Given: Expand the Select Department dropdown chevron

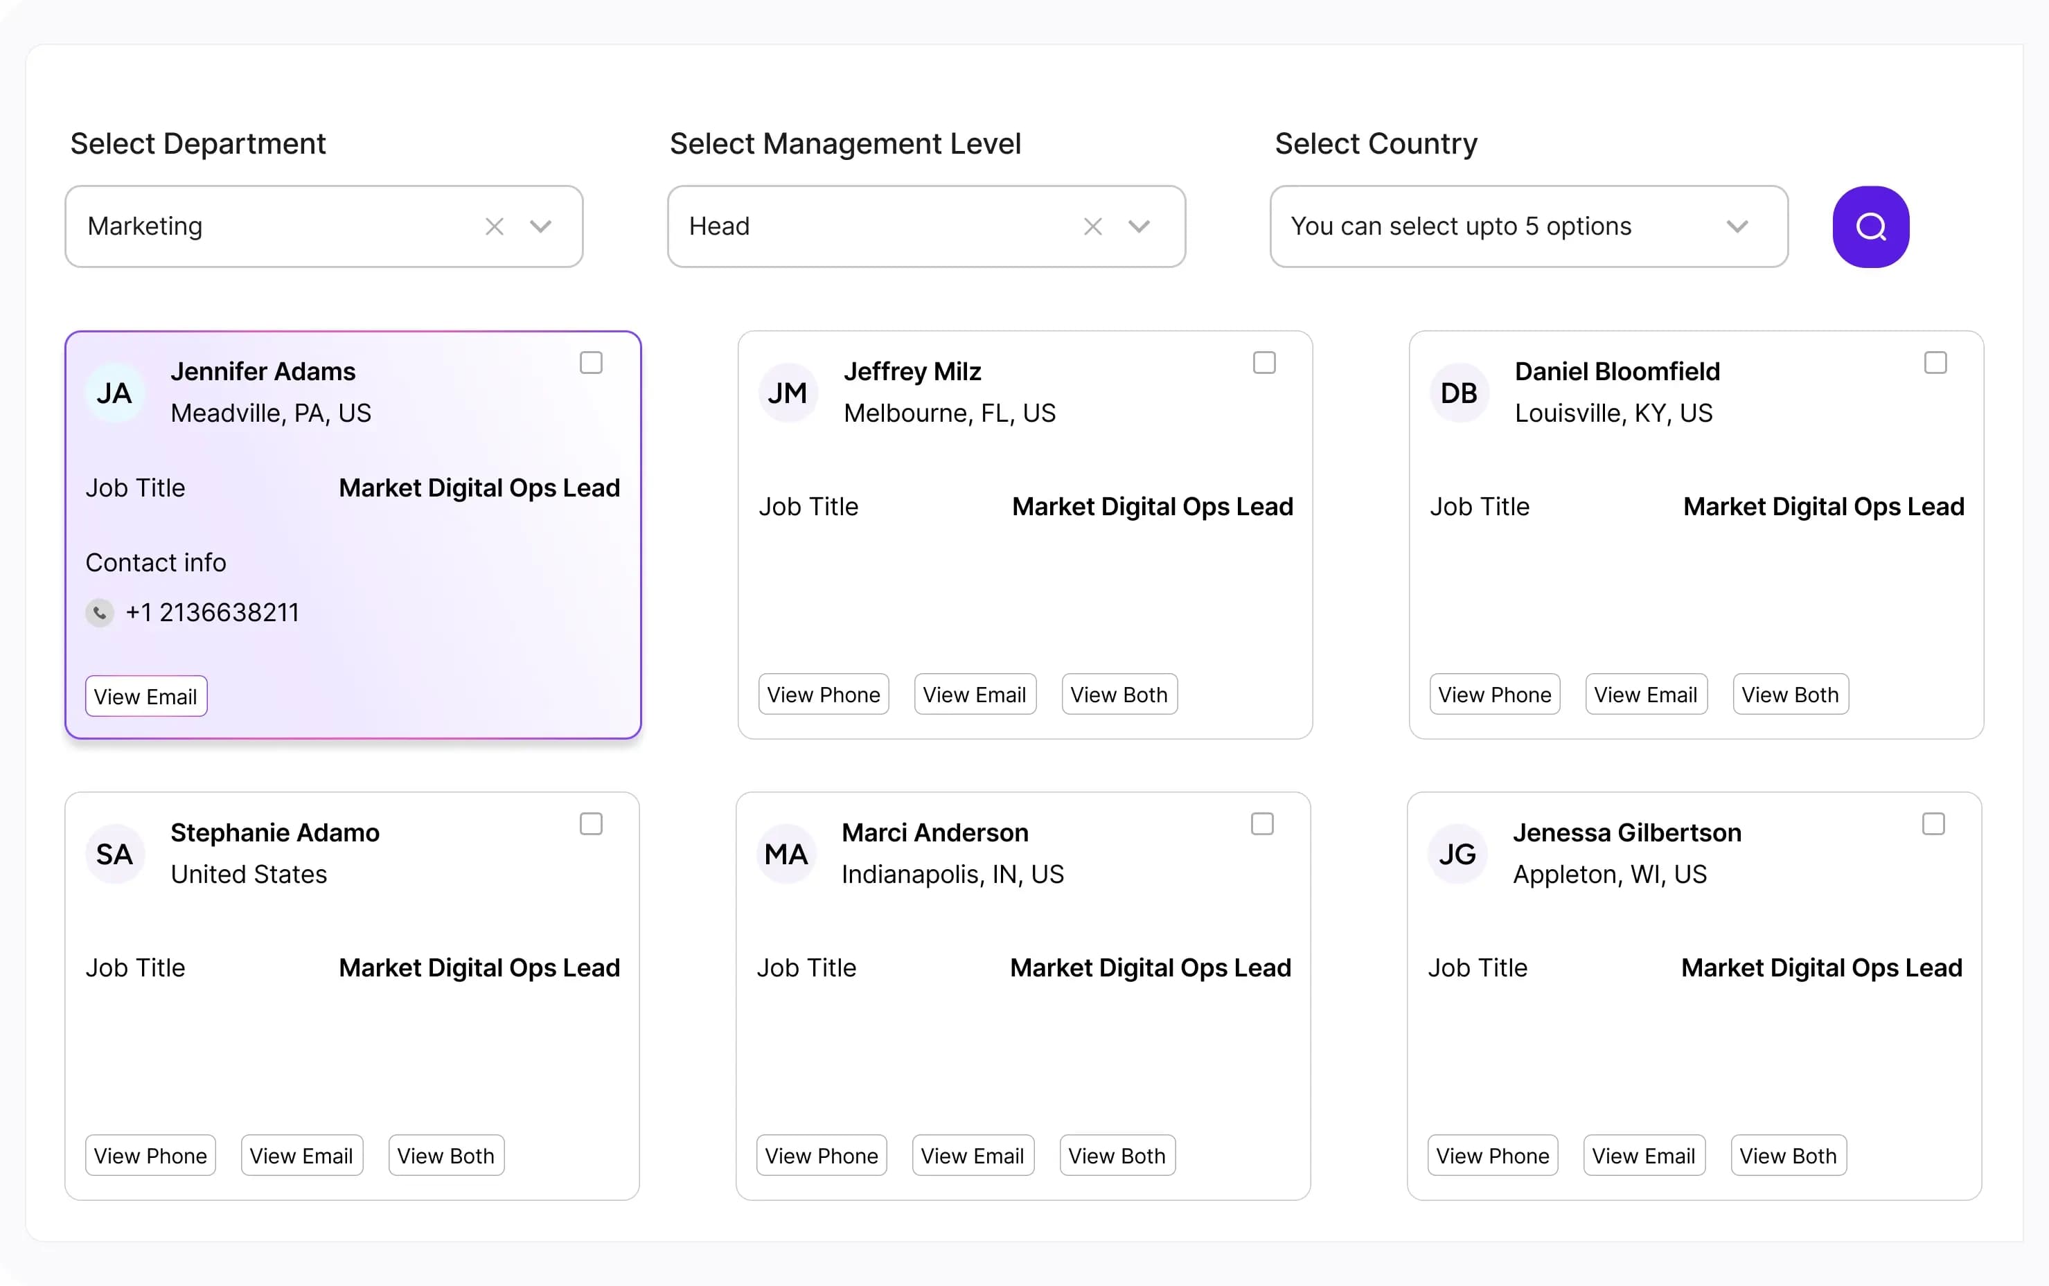Looking at the screenshot, I should pos(541,226).
